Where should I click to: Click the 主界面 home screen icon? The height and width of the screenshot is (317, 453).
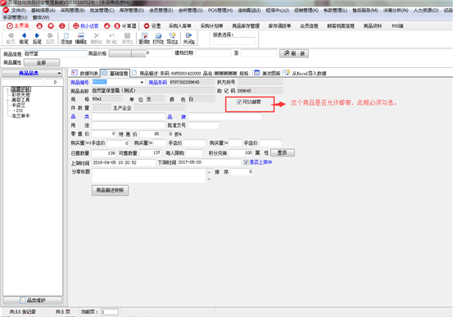tap(10, 26)
